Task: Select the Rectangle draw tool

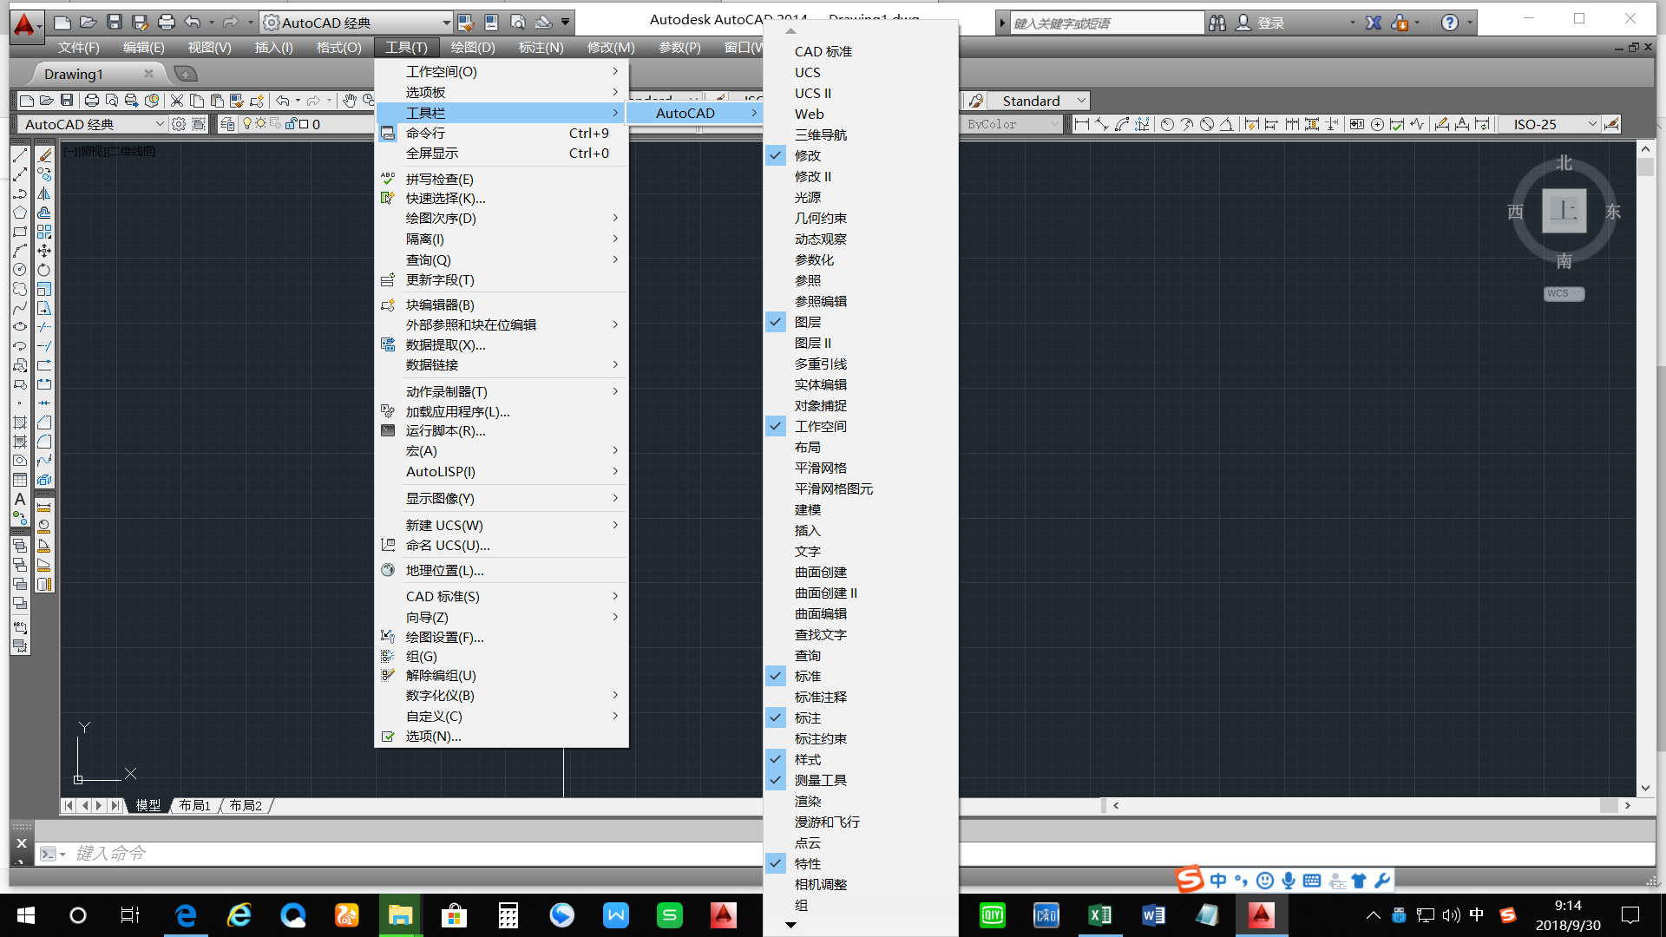Action: (20, 232)
